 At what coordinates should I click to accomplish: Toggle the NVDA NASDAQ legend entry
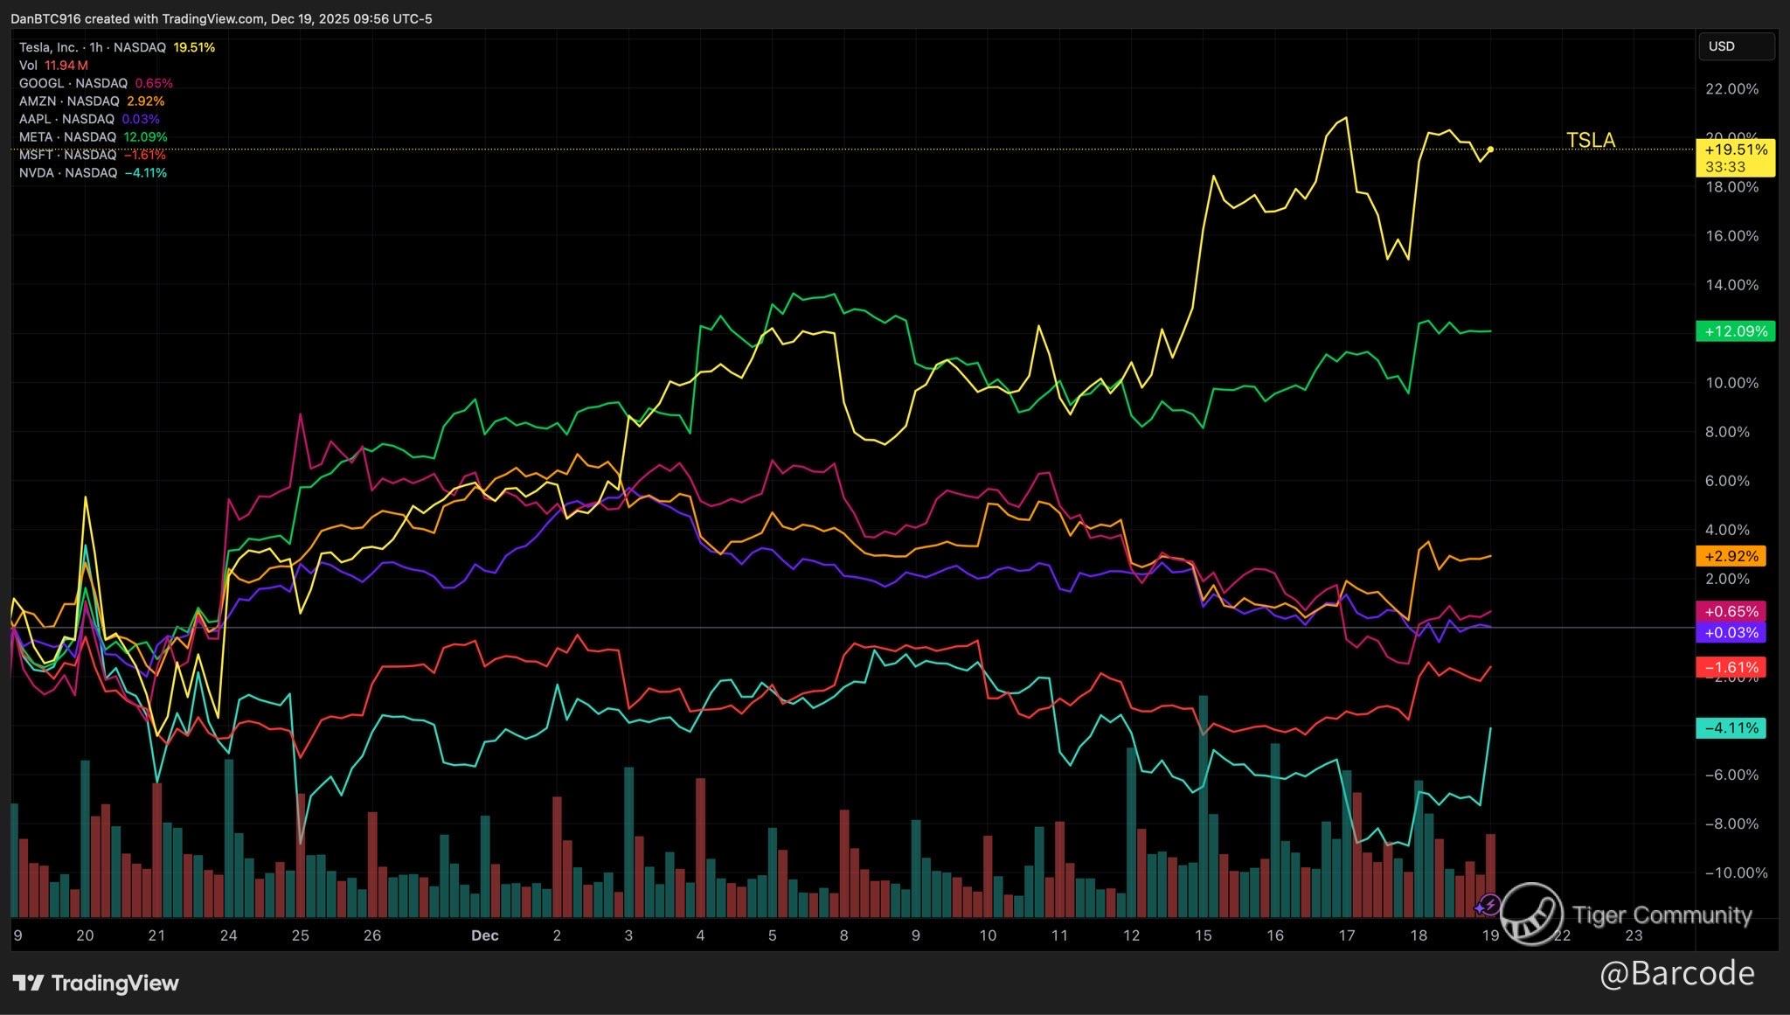point(68,173)
